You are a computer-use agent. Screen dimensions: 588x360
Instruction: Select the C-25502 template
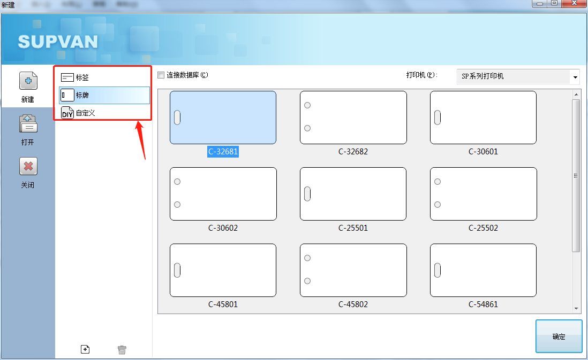point(483,194)
